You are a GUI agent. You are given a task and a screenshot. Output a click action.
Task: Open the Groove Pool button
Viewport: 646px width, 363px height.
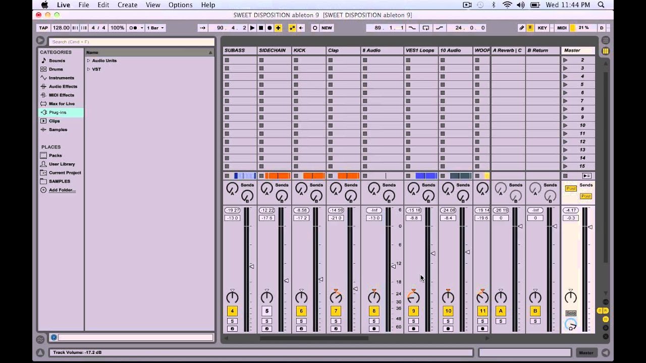click(x=40, y=339)
